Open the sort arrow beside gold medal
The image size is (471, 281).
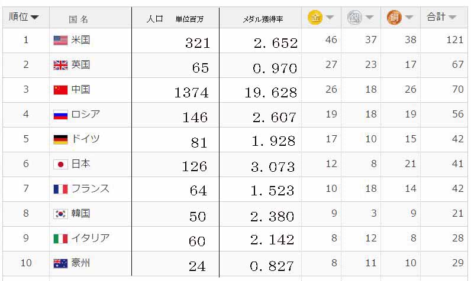pyautogui.click(x=330, y=18)
